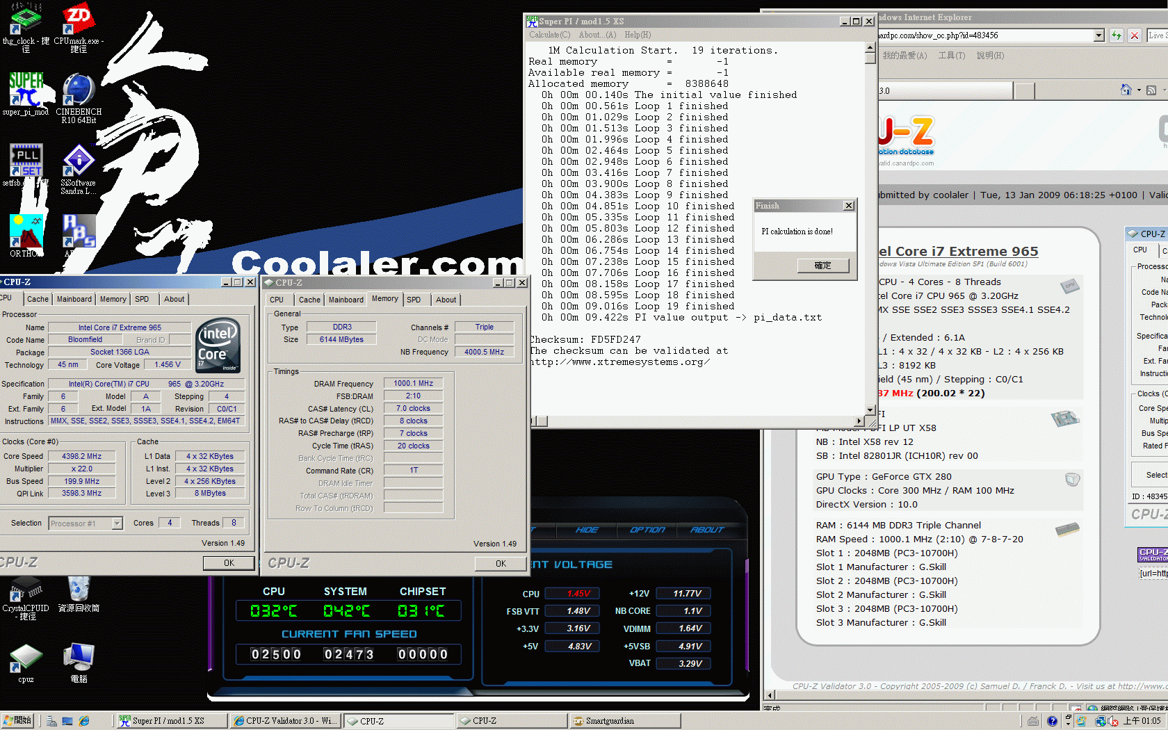Open the CINEBENCH R10 64Bit desktop icon
The image size is (1168, 730).
coord(79,92)
